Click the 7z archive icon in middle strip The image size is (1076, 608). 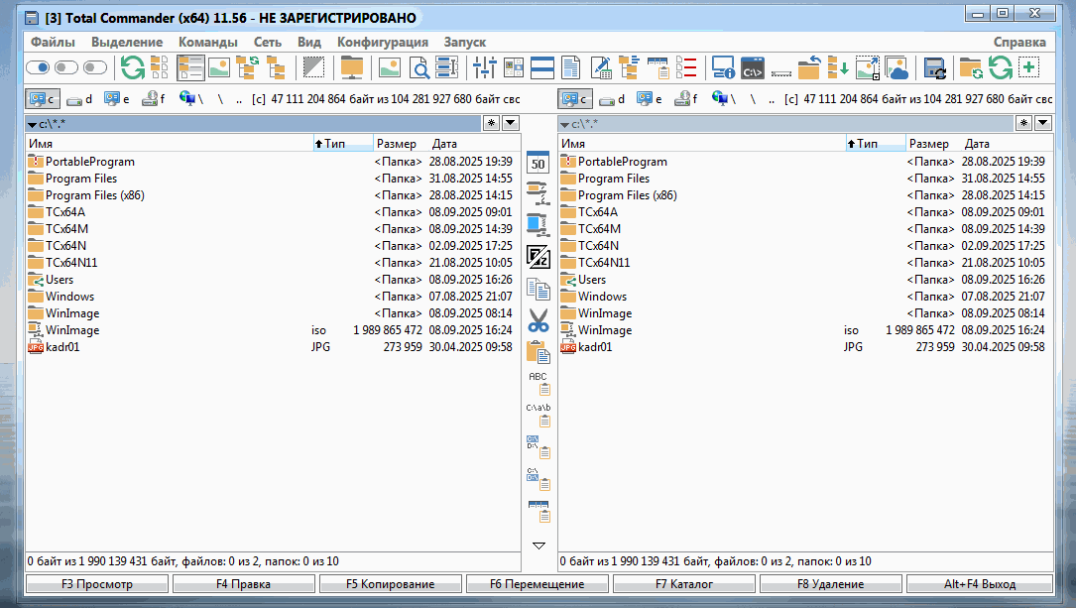(x=538, y=257)
